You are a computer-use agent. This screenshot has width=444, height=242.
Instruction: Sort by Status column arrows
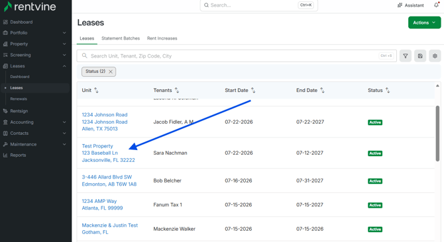click(x=388, y=90)
